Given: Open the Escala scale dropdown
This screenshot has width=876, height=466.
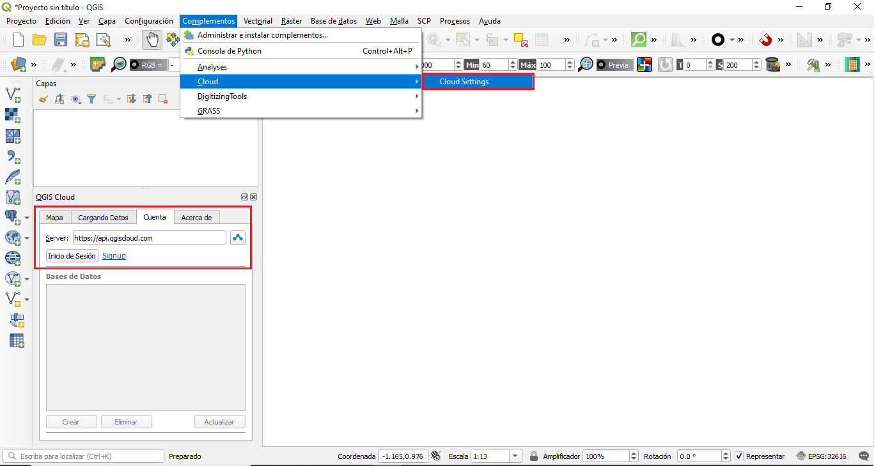Looking at the screenshot, I should [515, 456].
